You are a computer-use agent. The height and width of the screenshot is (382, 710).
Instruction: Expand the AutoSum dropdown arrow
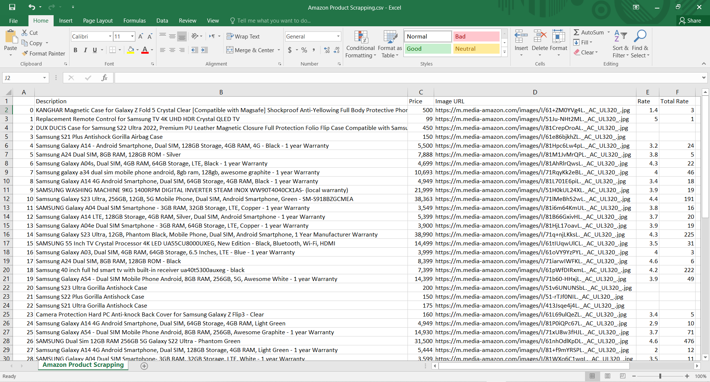pyautogui.click(x=609, y=33)
